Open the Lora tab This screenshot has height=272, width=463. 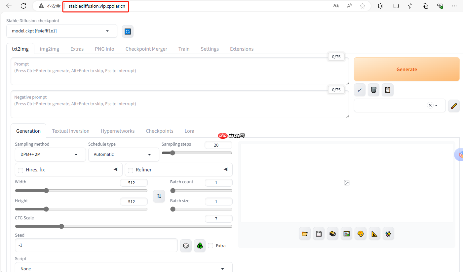click(x=189, y=131)
